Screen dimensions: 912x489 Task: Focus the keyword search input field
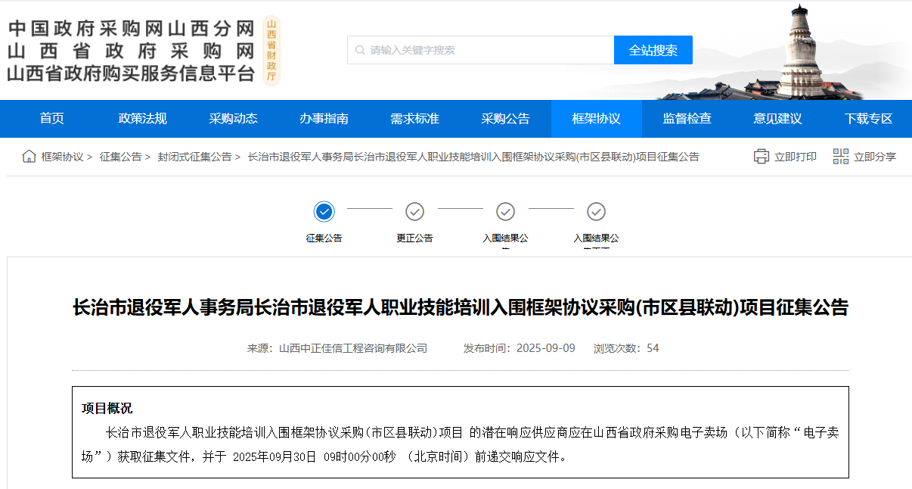click(488, 50)
